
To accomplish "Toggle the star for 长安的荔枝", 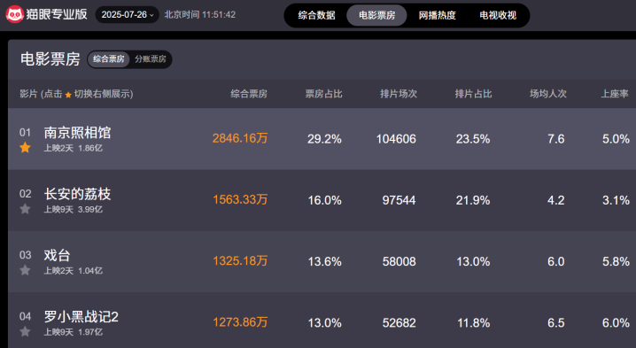I will pos(25,209).
